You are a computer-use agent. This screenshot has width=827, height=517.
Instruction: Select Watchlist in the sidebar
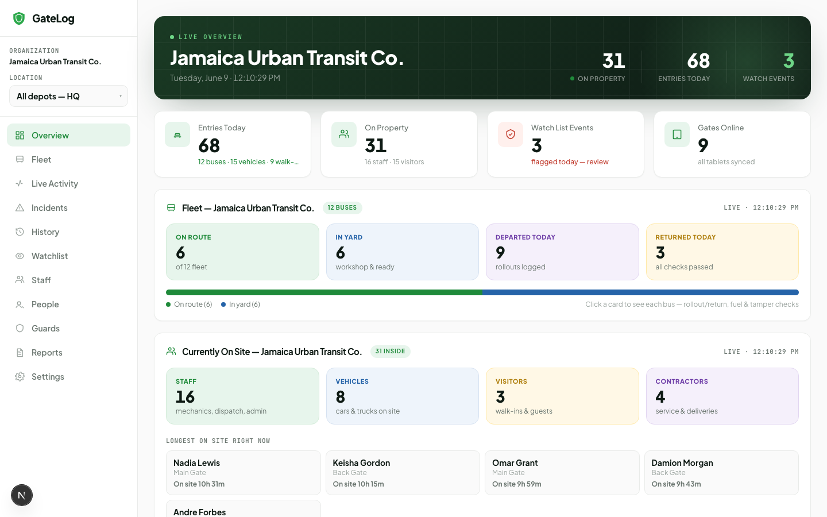68,256
